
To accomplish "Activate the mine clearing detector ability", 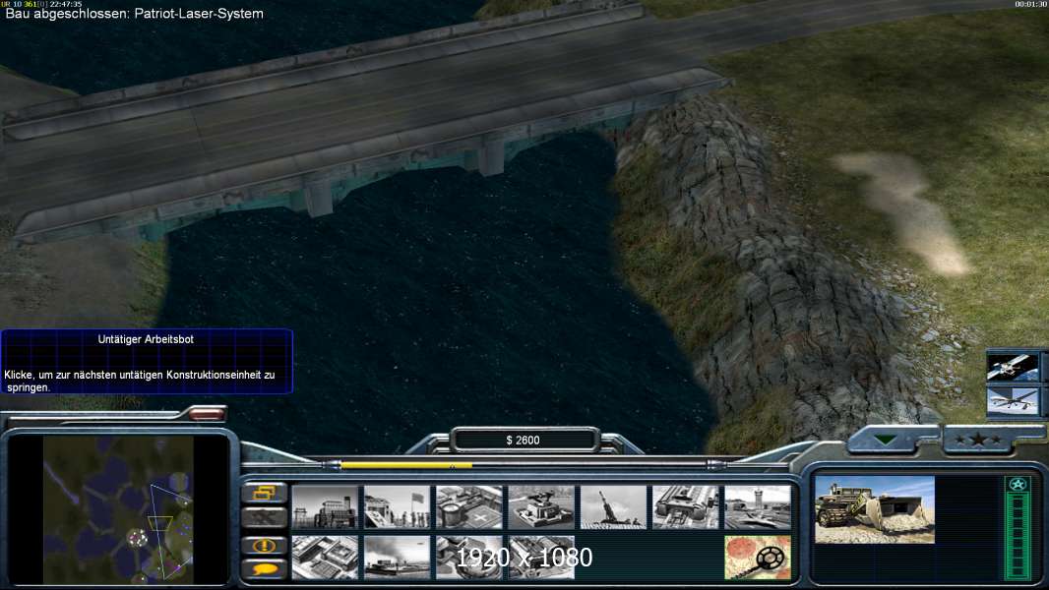I will (x=758, y=558).
